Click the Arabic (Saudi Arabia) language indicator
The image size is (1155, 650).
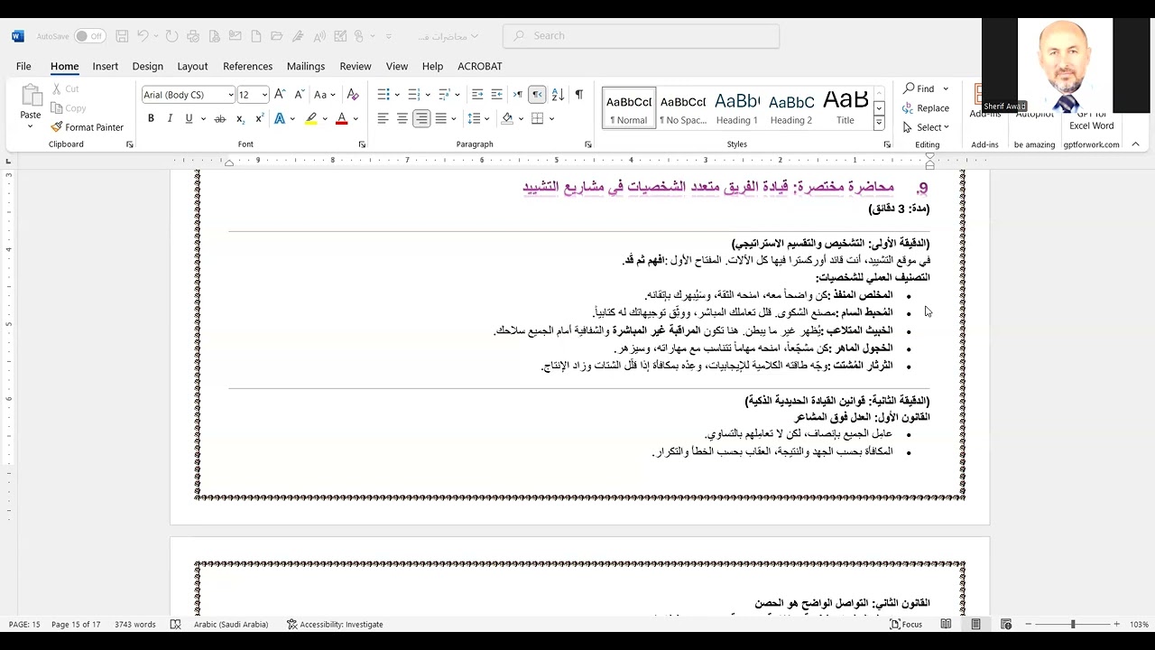click(x=230, y=625)
